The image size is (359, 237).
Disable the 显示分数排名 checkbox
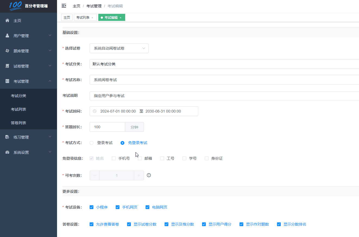[279, 224]
